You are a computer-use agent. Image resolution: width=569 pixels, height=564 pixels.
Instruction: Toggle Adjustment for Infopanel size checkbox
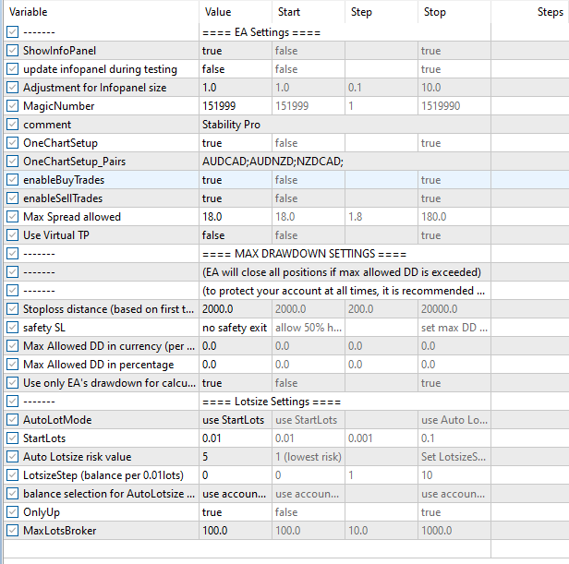click(12, 88)
